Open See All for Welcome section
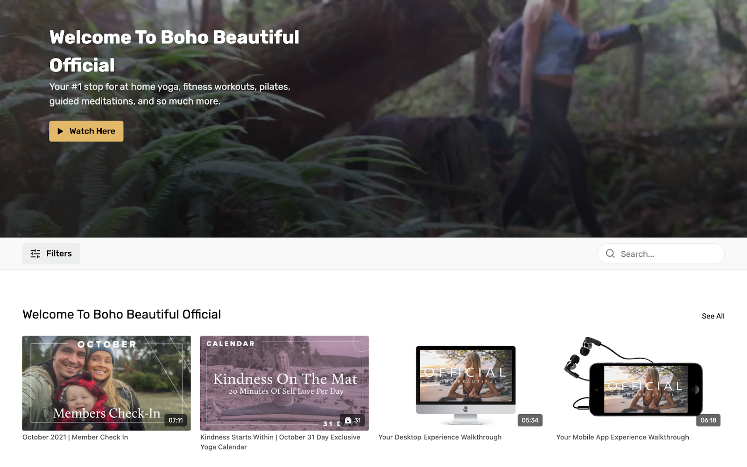The image size is (747, 467). coord(713,316)
